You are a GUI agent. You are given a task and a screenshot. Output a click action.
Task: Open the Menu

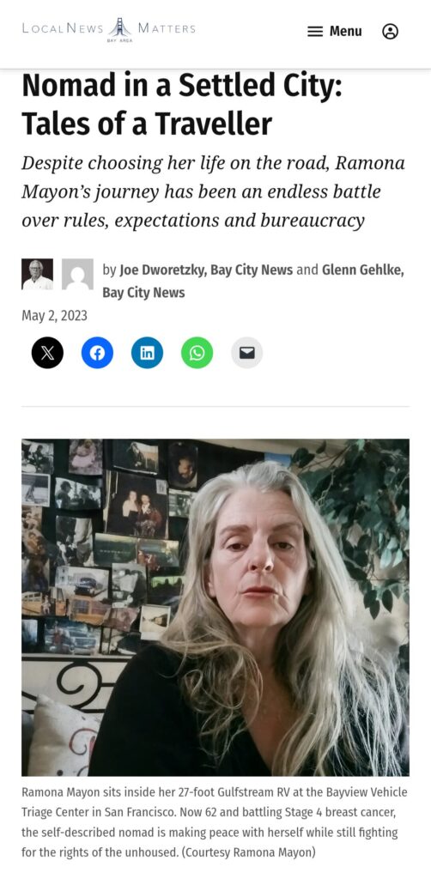tap(335, 32)
